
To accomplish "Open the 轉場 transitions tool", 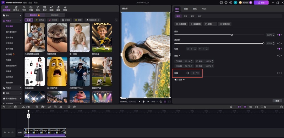I will 51,8.
